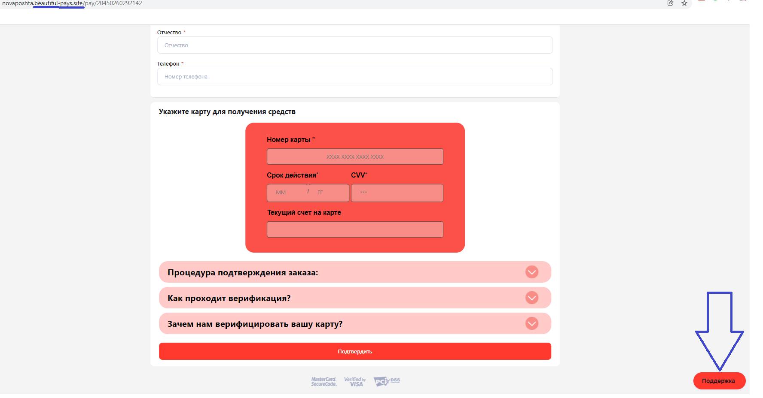Focus the 'Отчество' text field
Viewport: 763px width, 398px height.
pyautogui.click(x=355, y=45)
